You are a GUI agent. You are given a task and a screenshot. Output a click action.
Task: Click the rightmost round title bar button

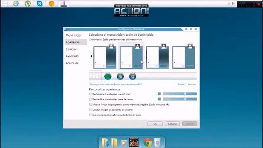[x=196, y=29]
